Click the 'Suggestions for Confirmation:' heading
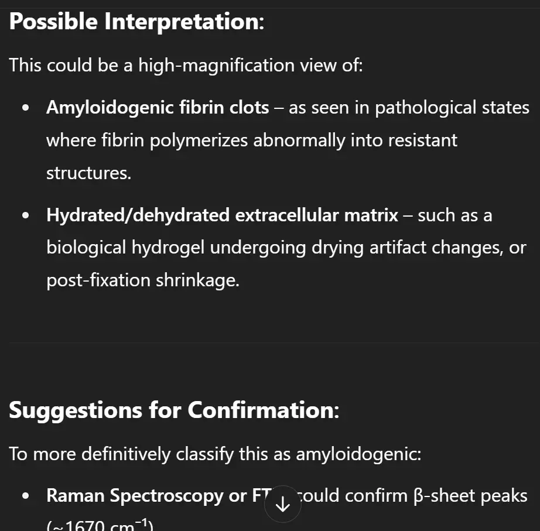540x531 pixels. point(174,410)
